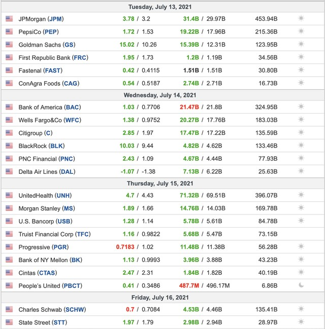This screenshot has height=329, width=325.
Task: Click the sun icon in the PepsiCo row
Action: (x=301, y=31)
